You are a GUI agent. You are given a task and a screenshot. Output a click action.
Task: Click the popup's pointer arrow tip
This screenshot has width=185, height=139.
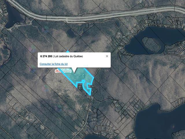pyautogui.click(x=74, y=72)
